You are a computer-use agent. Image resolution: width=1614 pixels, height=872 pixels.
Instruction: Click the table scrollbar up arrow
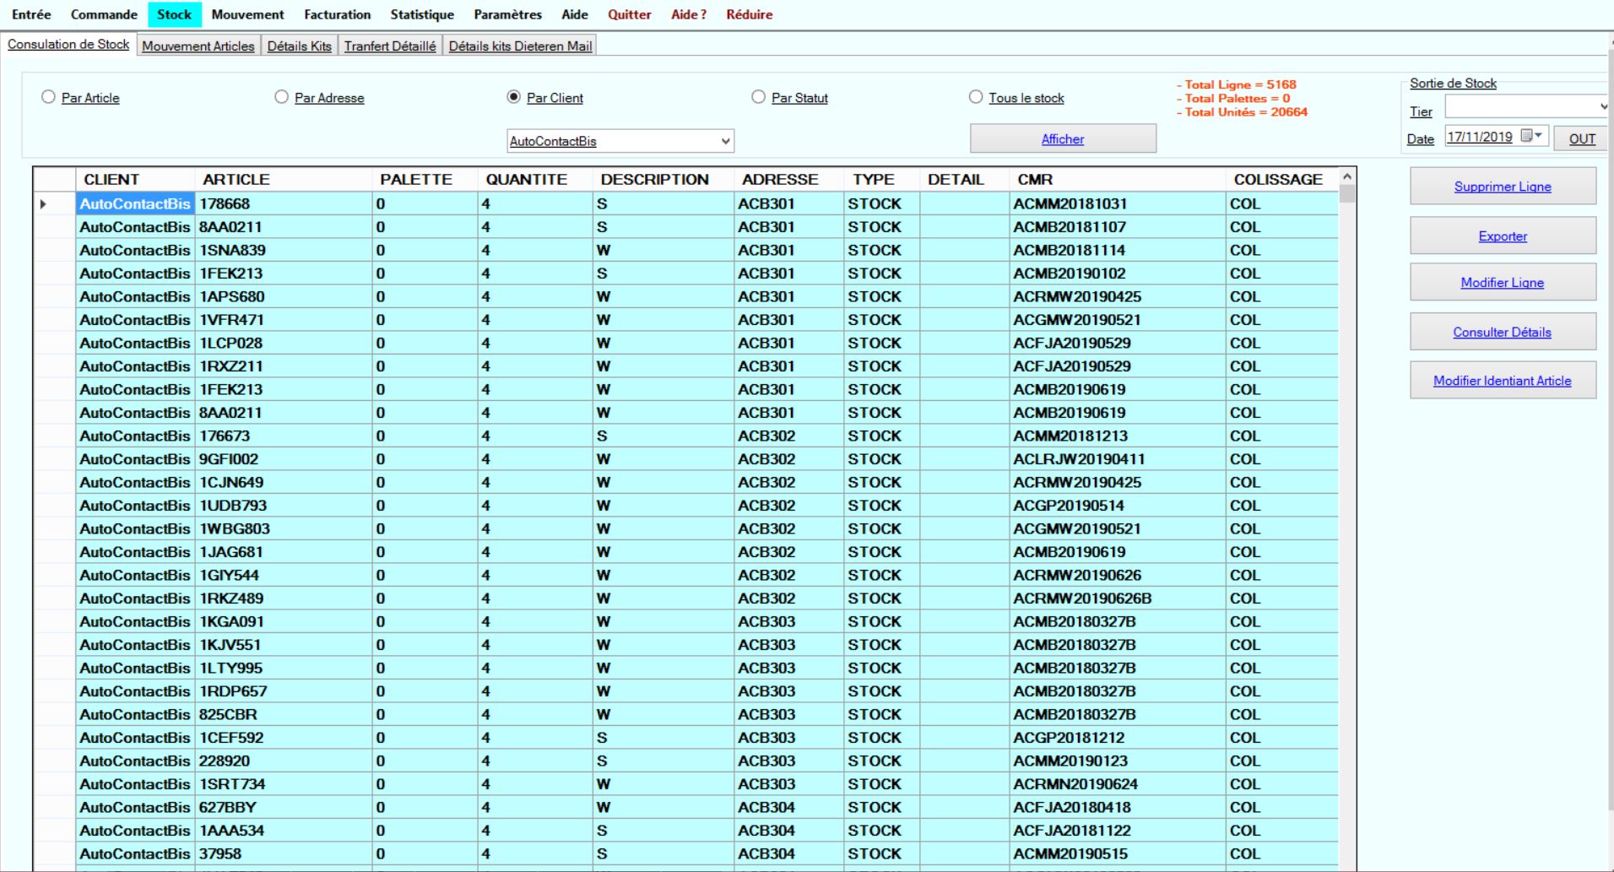click(1347, 176)
